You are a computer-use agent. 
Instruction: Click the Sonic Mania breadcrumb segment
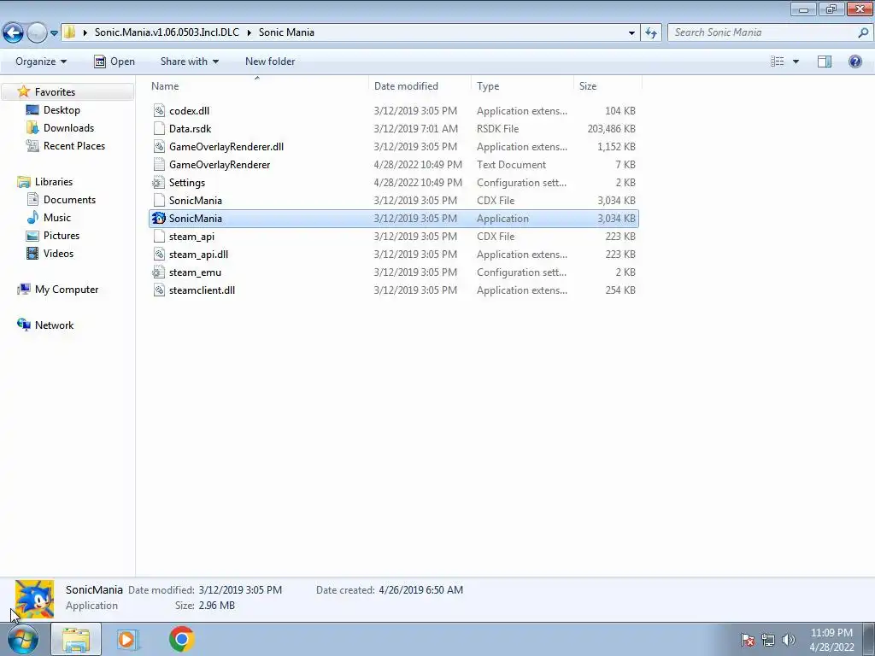[x=286, y=32]
